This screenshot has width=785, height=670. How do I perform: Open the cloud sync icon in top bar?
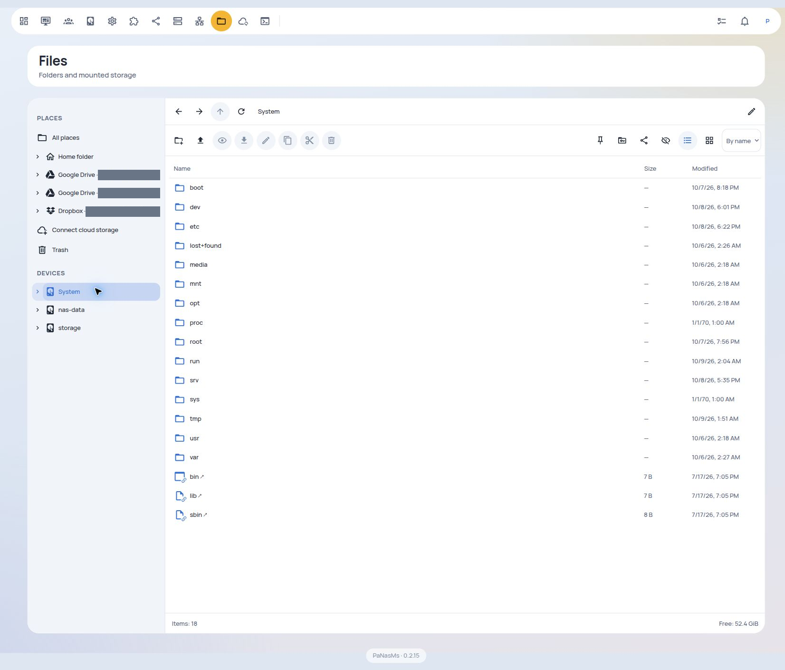[243, 21]
